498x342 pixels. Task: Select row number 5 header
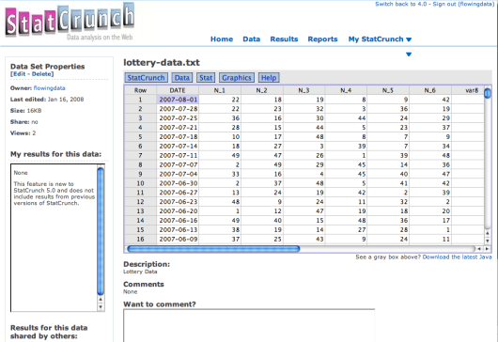[x=140, y=137]
